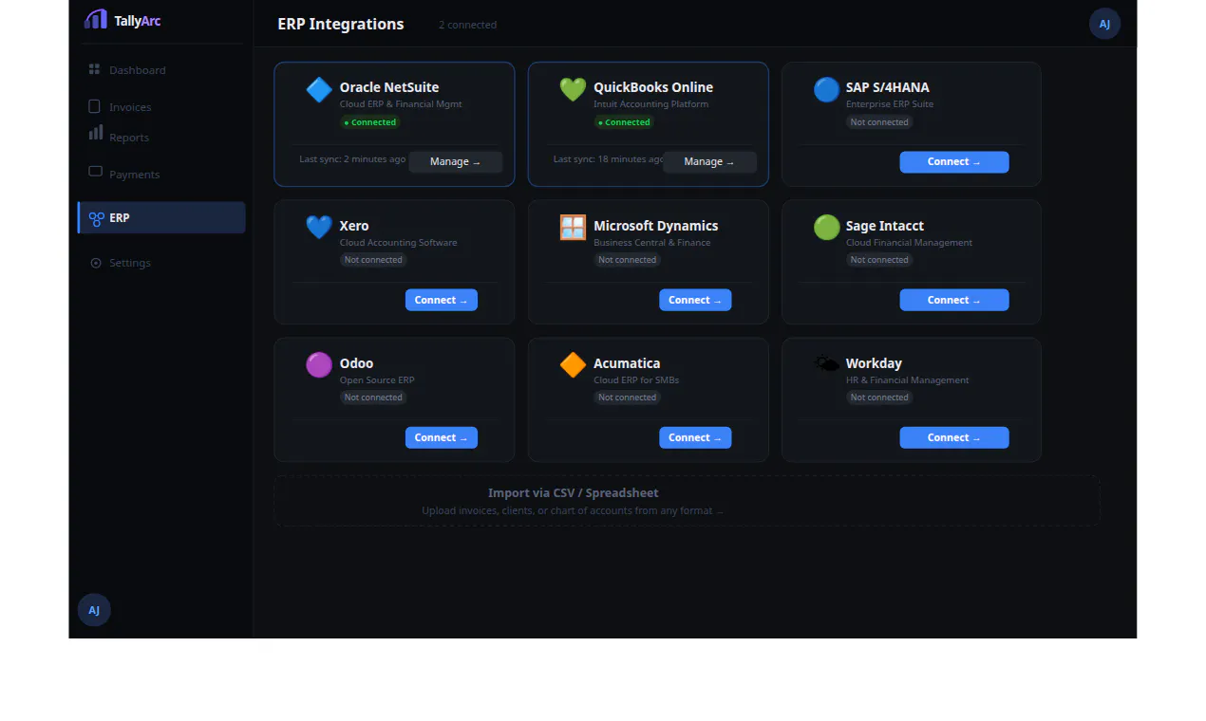Click the Acumatica orange diamond icon
The image size is (1206, 721).
point(573,365)
